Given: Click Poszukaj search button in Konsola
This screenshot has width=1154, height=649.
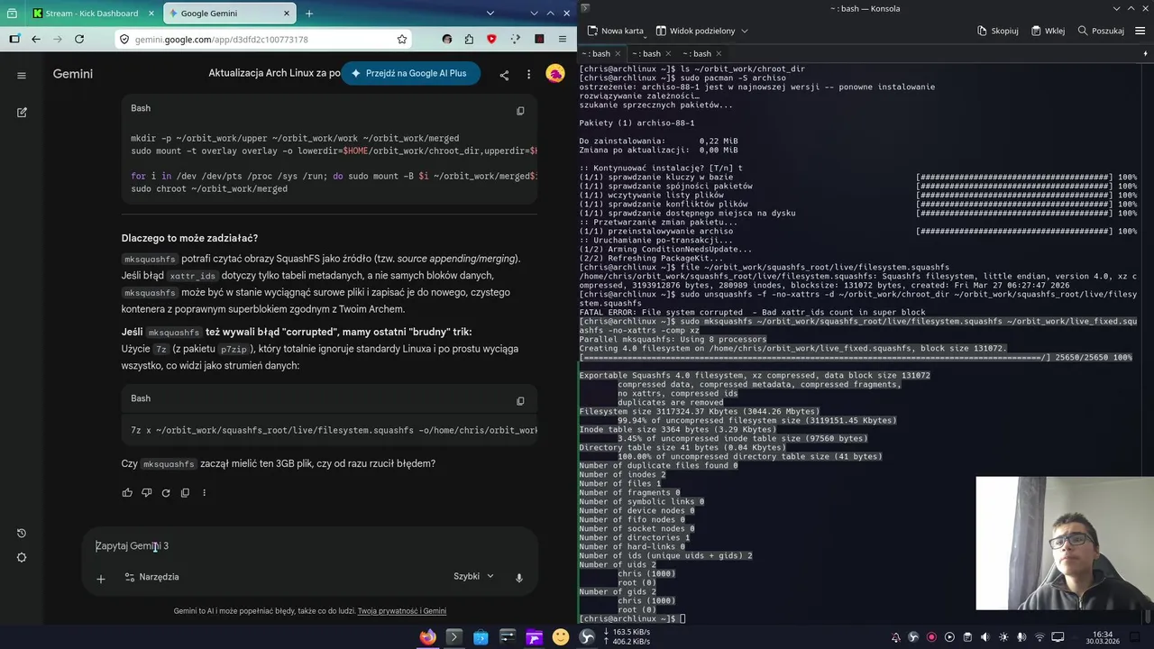Looking at the screenshot, I should [1100, 31].
